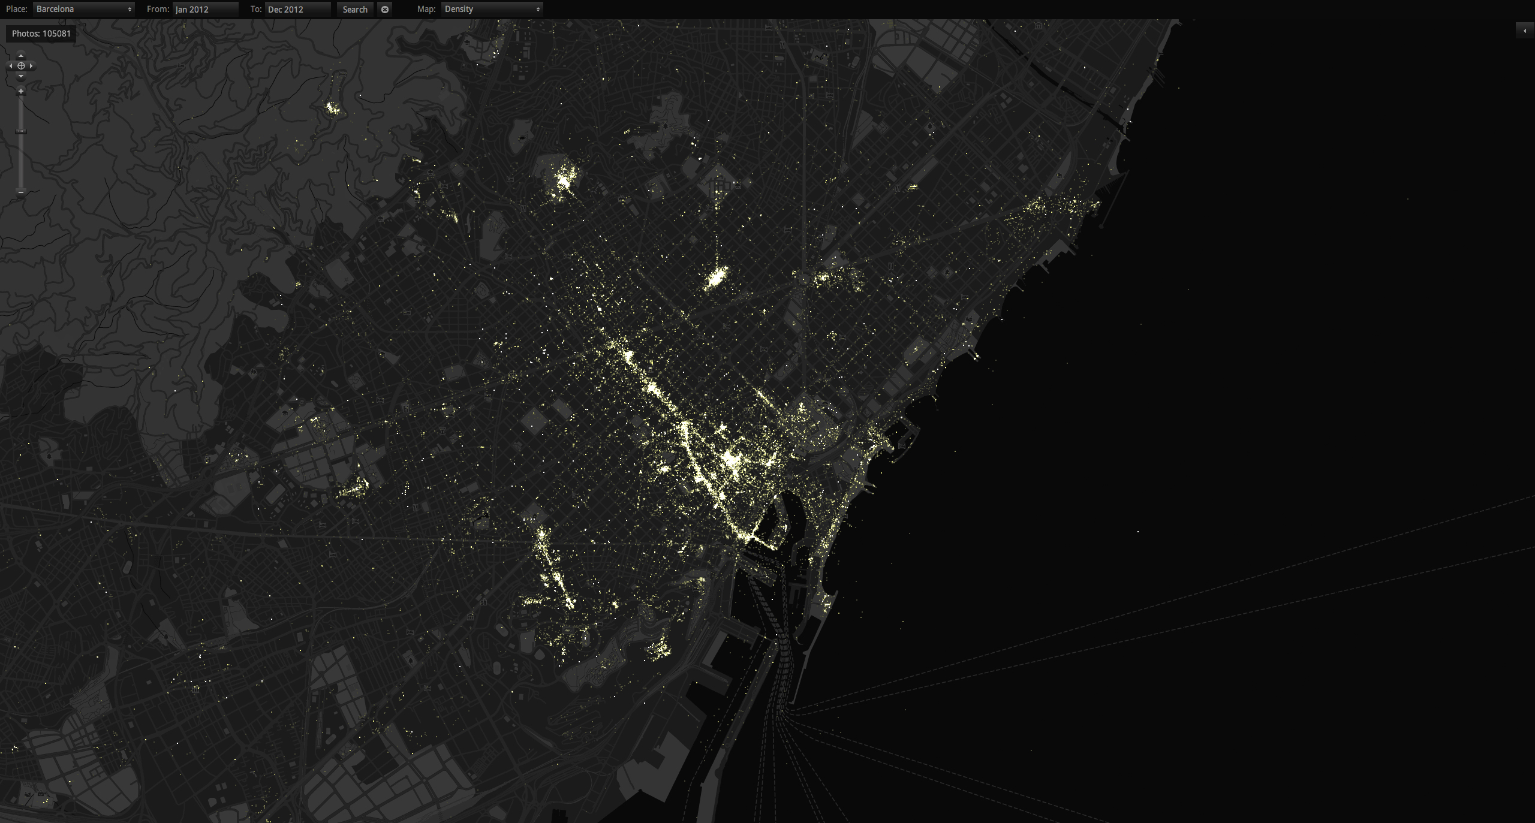Pan the map left with arrow
The height and width of the screenshot is (823, 1535).
tap(11, 66)
